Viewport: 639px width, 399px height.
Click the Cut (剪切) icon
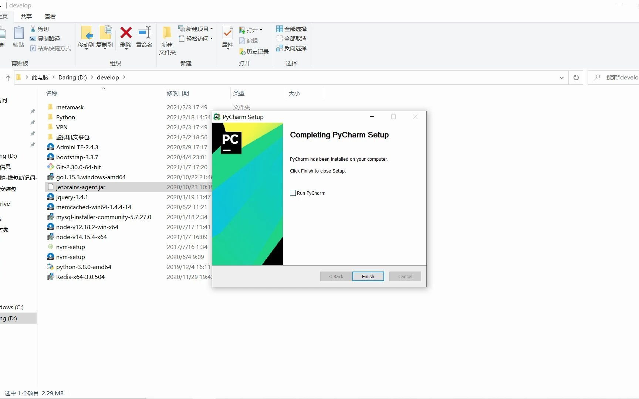pos(33,29)
